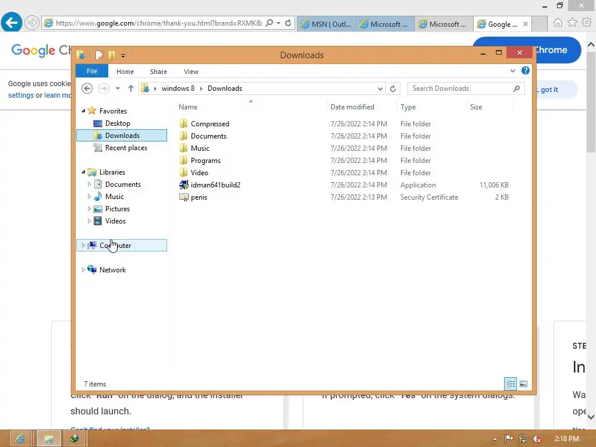Screen dimensions: 596x447
Task: Sort by Type column header
Action: [431, 107]
